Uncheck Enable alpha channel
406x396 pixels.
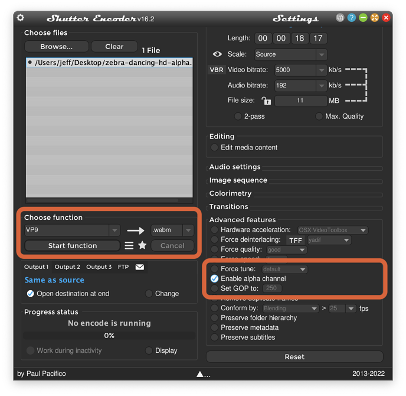pos(214,278)
